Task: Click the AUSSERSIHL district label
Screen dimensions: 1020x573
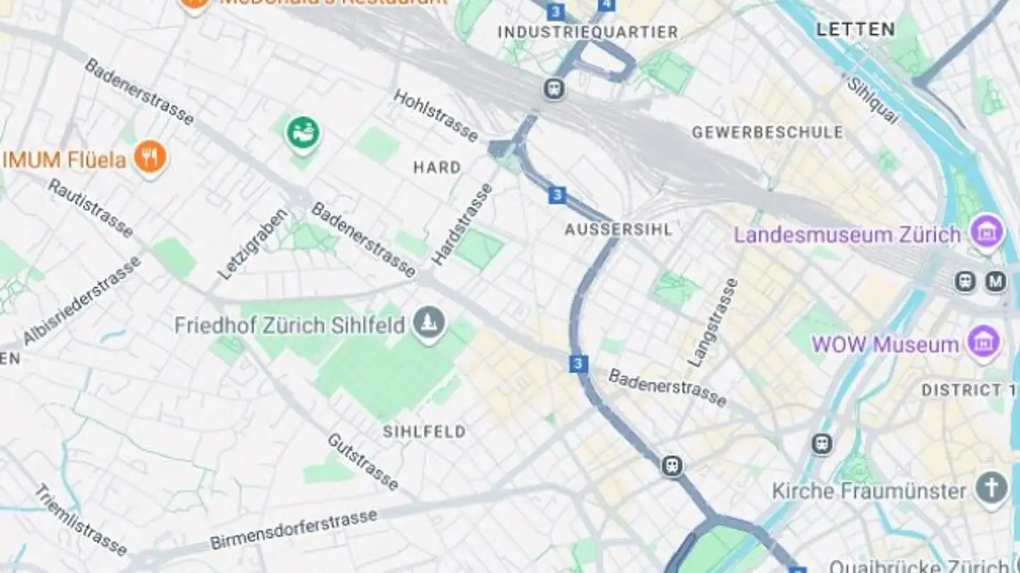Action: (x=618, y=229)
